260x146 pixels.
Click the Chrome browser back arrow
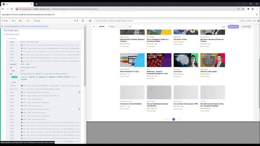[x=3, y=9]
